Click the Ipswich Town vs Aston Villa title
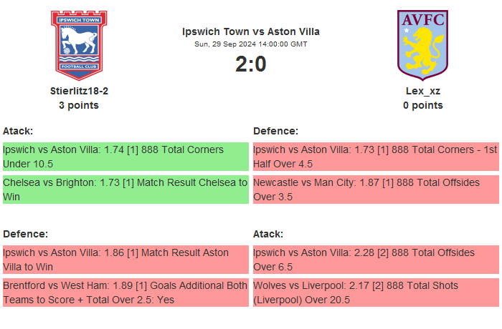This screenshot has width=502, height=329. [x=251, y=31]
